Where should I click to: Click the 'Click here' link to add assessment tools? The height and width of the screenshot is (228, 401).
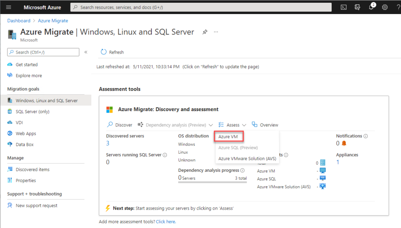click(x=166, y=221)
